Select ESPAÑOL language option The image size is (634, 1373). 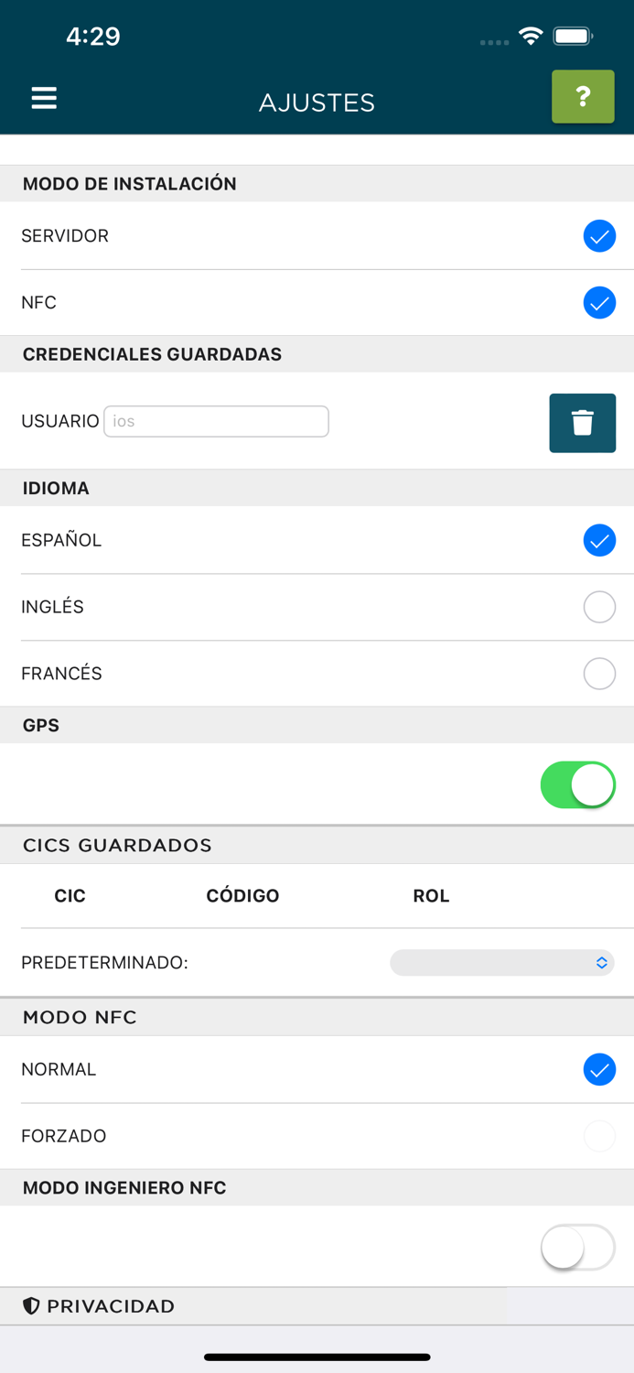pos(599,540)
